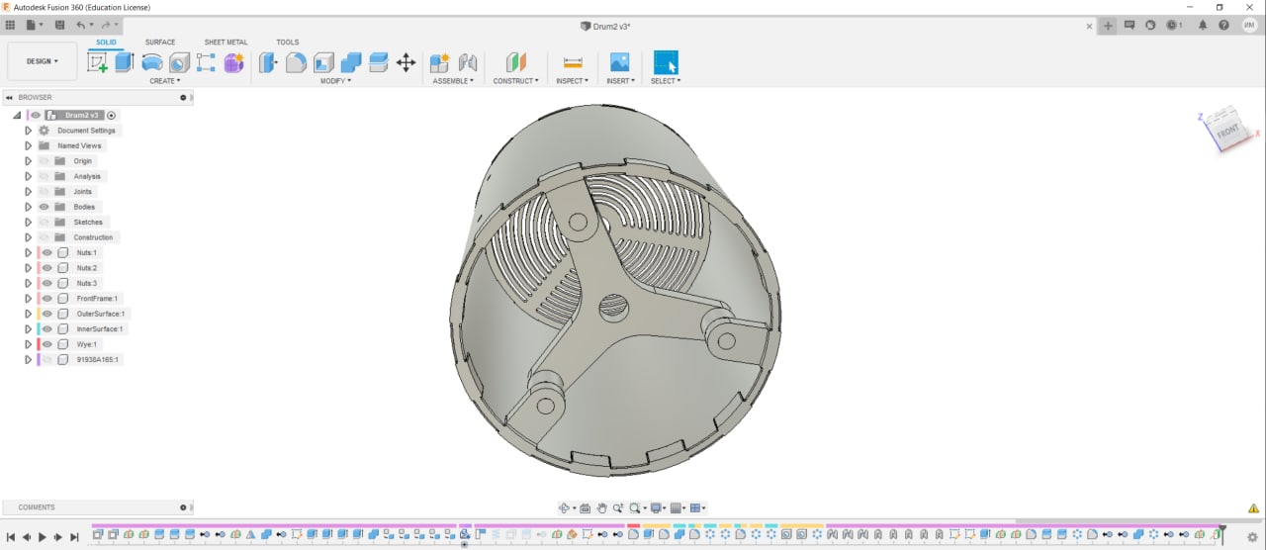The height and width of the screenshot is (550, 1266).
Task: Click the Insert image icon
Action: pos(619,62)
